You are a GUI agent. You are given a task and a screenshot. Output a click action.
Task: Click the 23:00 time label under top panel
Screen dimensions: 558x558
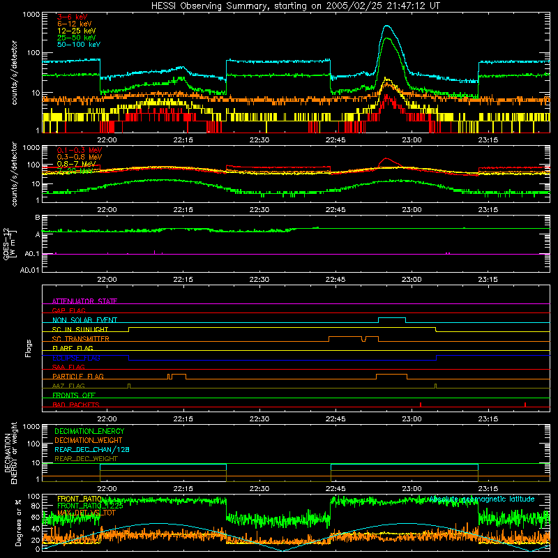coord(412,140)
